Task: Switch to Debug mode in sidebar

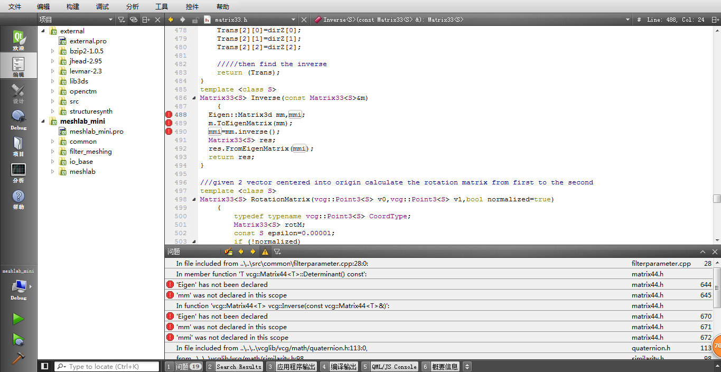Action: coord(18,119)
